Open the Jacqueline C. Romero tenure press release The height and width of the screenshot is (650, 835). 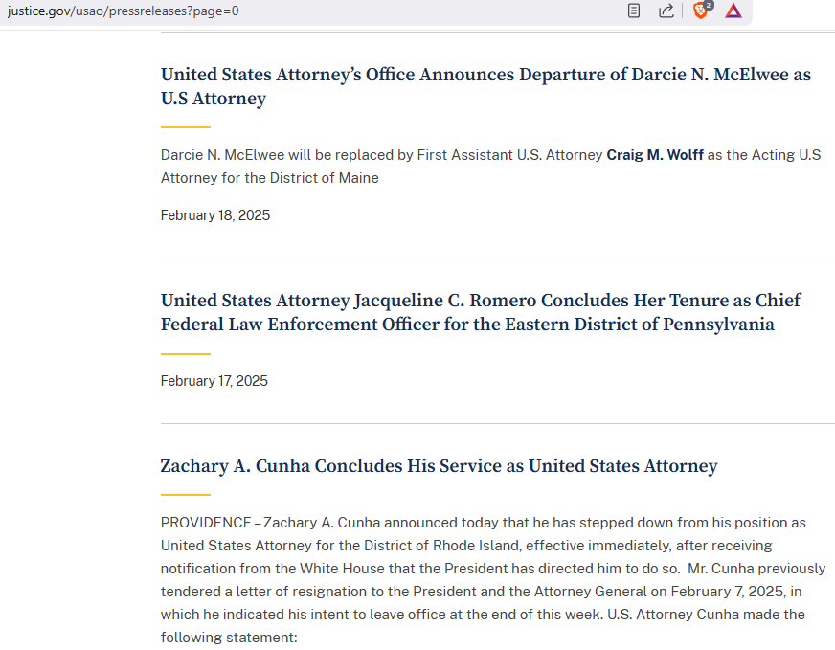(481, 312)
